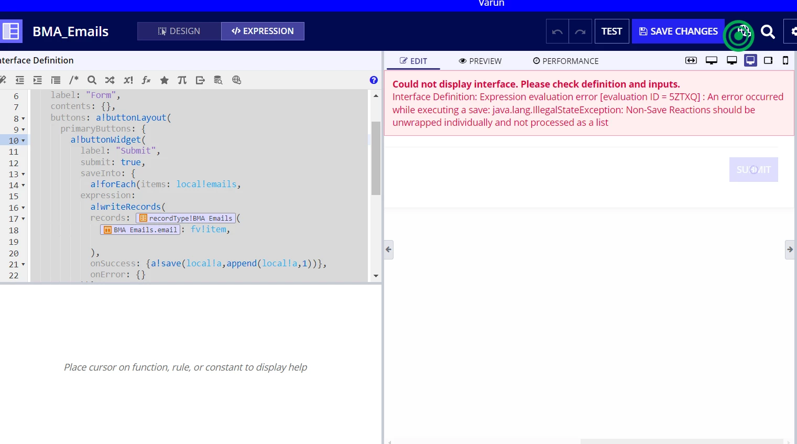Collapse the editor pane with left arrow
The width and height of the screenshot is (797, 444).
point(388,250)
